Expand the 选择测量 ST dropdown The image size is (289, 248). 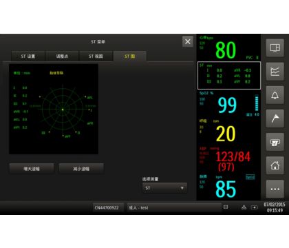pos(164,188)
